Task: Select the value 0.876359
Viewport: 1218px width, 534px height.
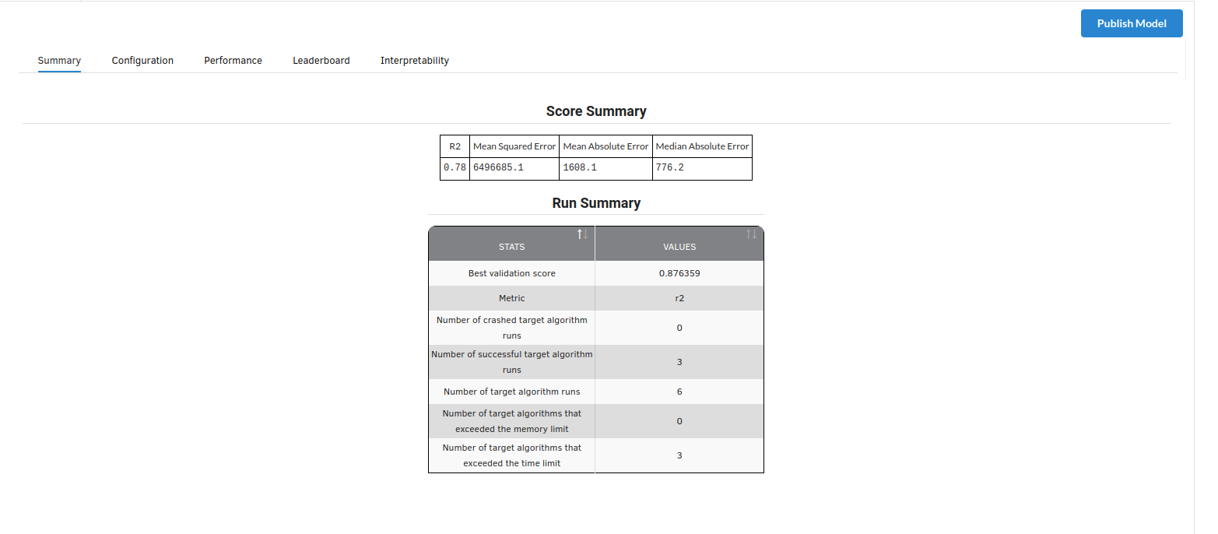Action: [679, 273]
